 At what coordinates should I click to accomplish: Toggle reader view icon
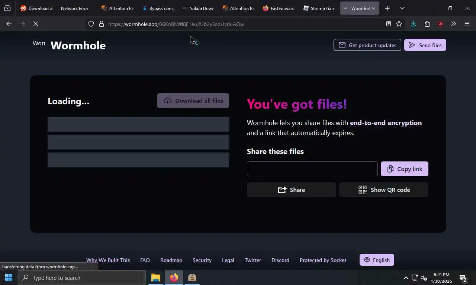click(388, 24)
